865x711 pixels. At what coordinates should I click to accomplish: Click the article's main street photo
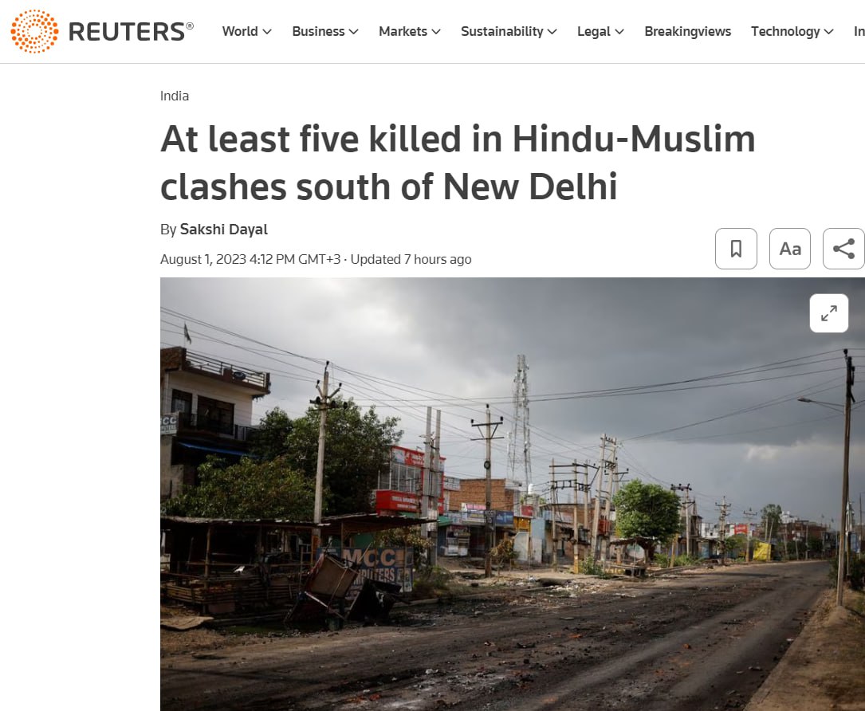[512, 493]
